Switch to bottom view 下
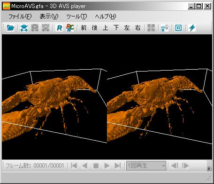 [x=116, y=28]
